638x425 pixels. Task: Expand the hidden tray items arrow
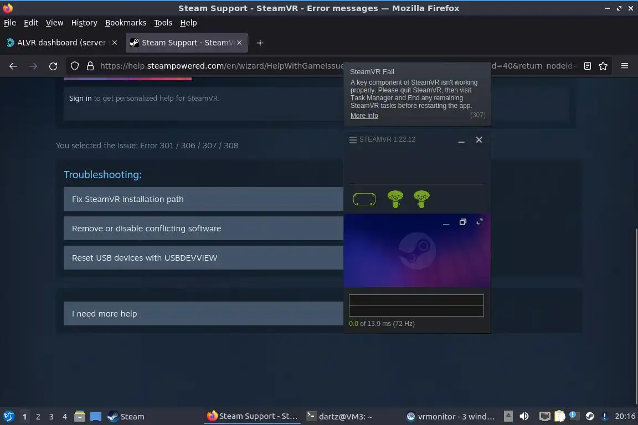coord(508,416)
